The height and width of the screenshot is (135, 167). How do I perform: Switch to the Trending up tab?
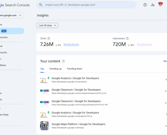(55, 69)
